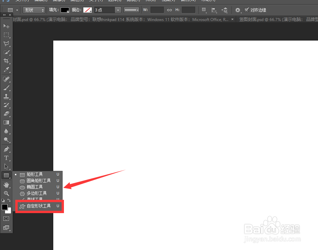Click the foreground color swatch
Viewport: 318px width, 250px height.
[x=5, y=207]
